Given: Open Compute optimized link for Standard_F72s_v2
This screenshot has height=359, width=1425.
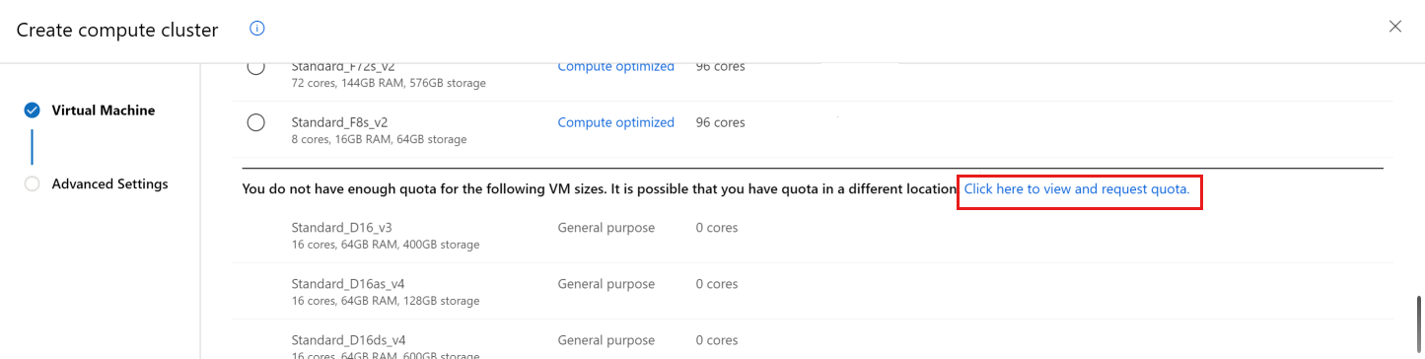Looking at the screenshot, I should pos(616,67).
